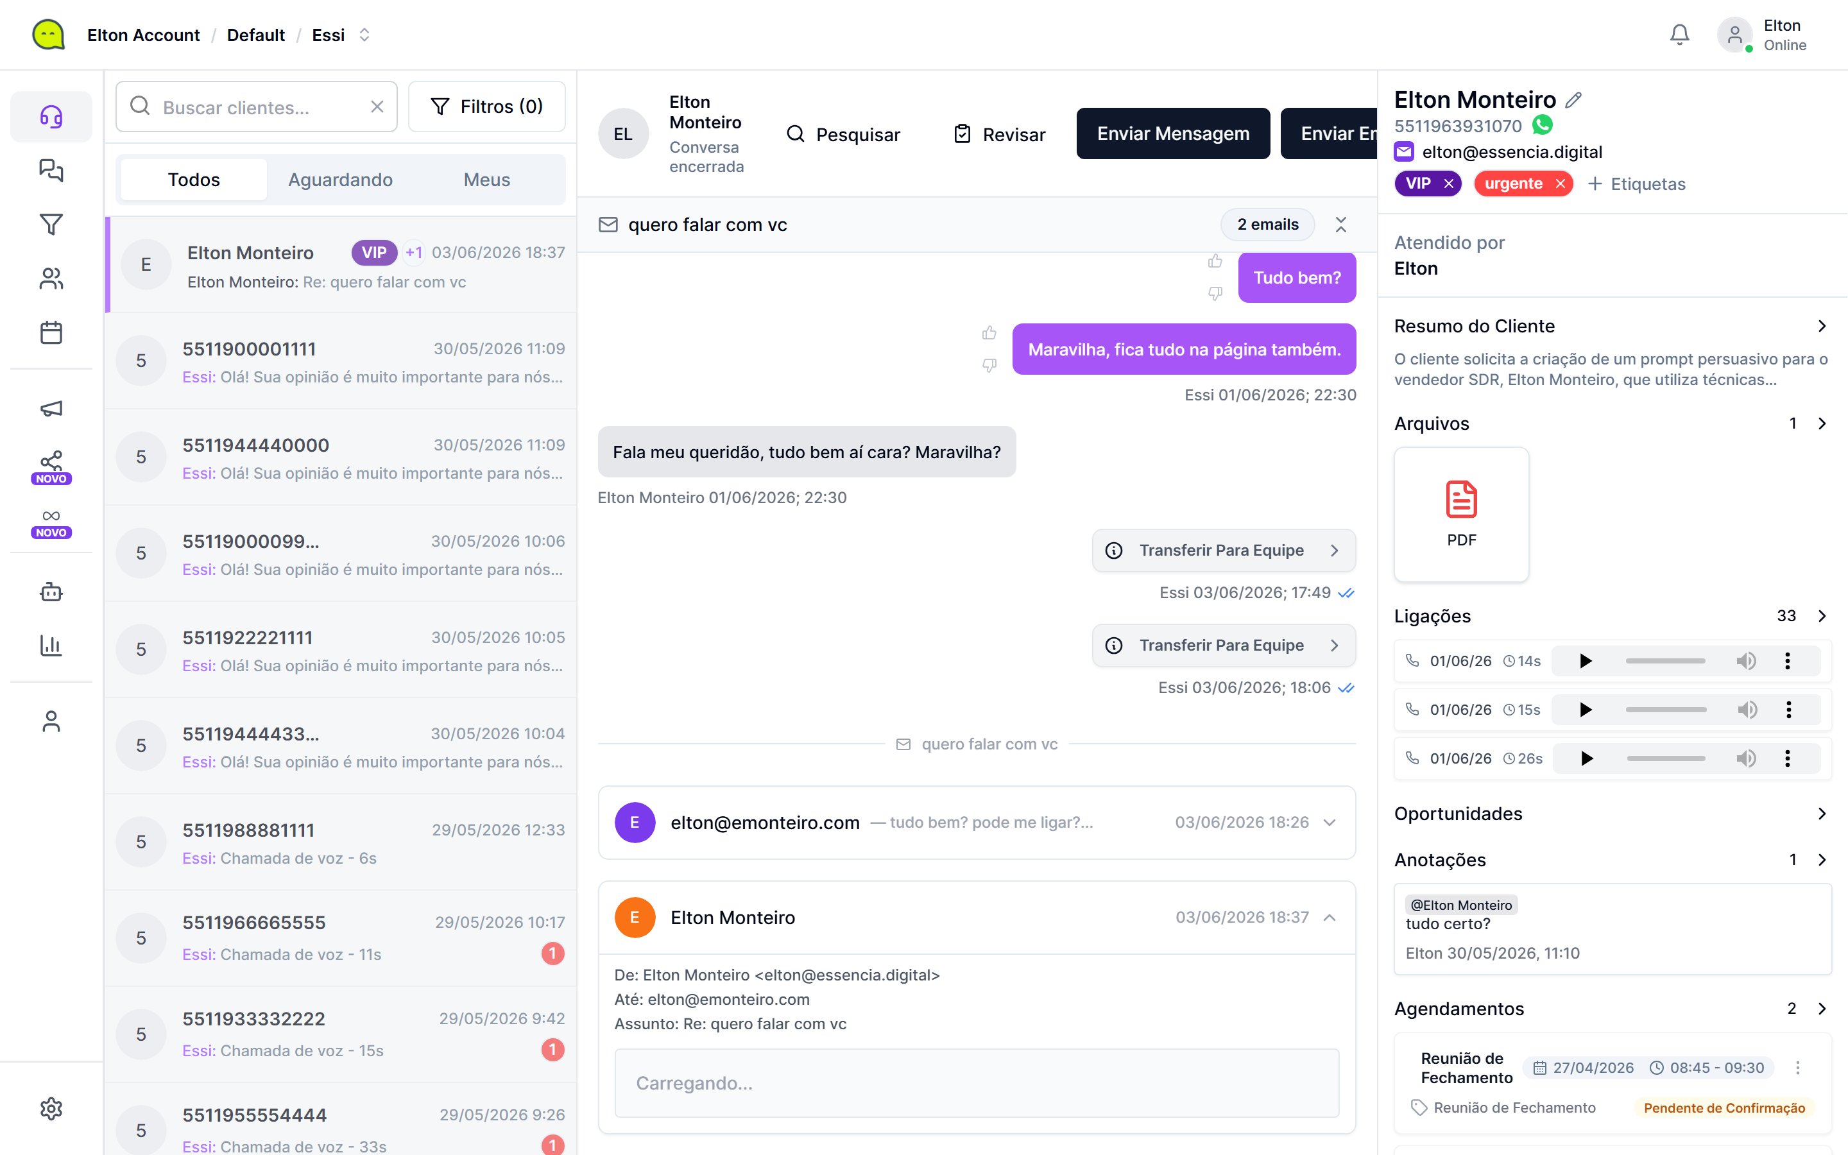Play the 14s call recording
1848x1155 pixels.
point(1586,661)
